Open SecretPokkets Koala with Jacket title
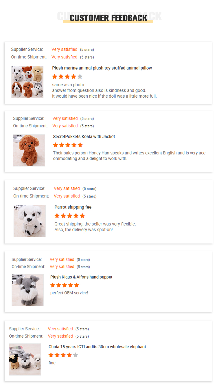217x388 pixels. click(x=84, y=137)
